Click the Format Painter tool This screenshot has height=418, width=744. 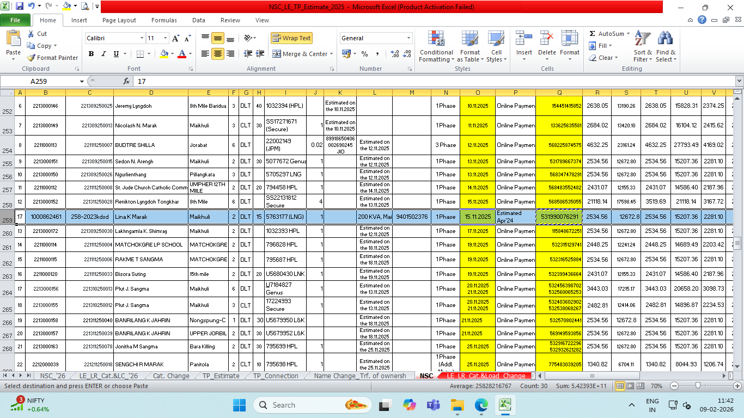(53, 58)
